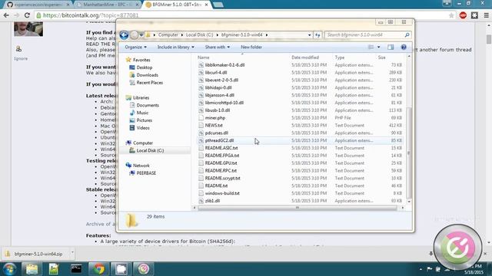Reload page in Chrome toolbar
Viewport: 492px width, 276px height.
point(27,15)
